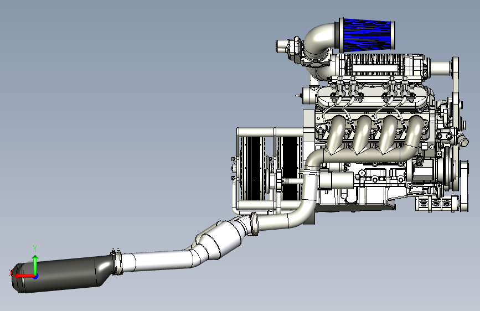This screenshot has height=311, width=480.
Task: Click the blue Z axis origin dot
Action: tap(36, 276)
